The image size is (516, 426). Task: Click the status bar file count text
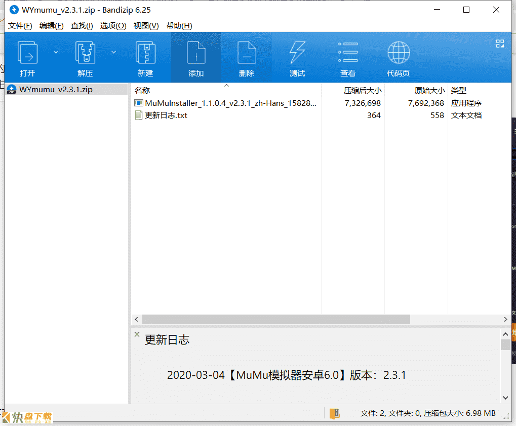(428, 413)
